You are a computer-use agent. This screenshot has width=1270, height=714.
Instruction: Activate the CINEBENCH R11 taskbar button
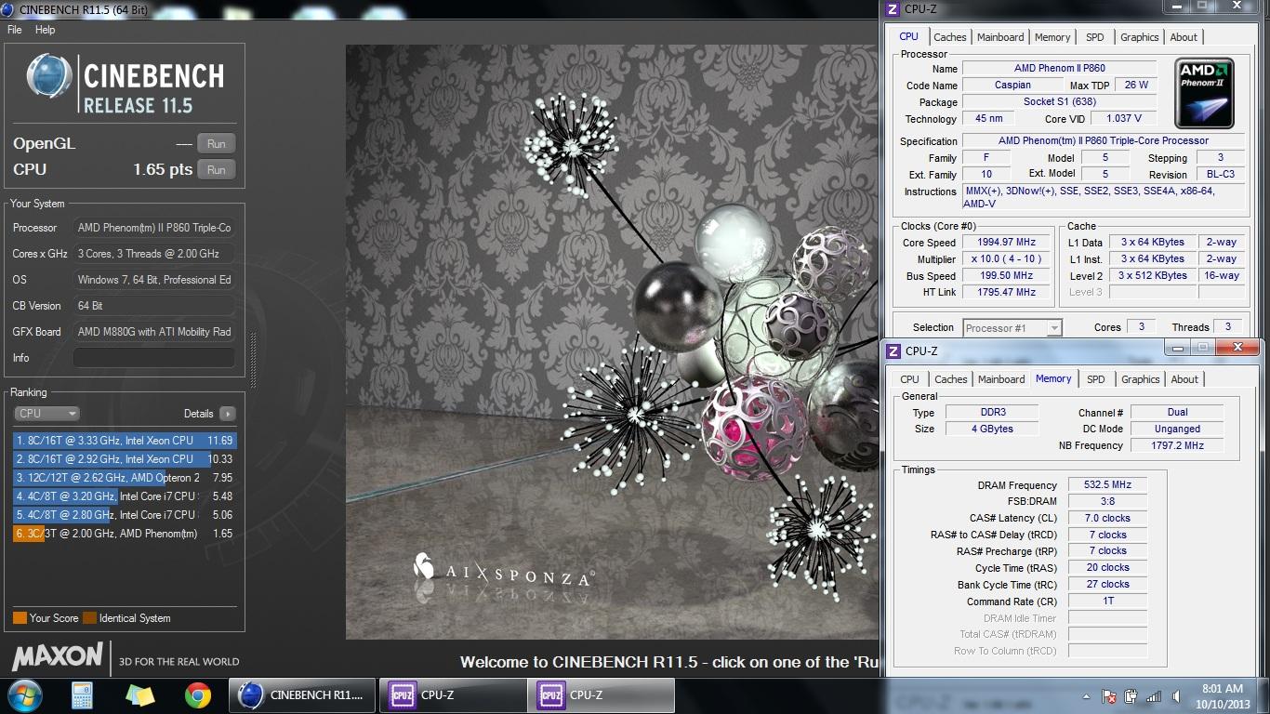(303, 695)
